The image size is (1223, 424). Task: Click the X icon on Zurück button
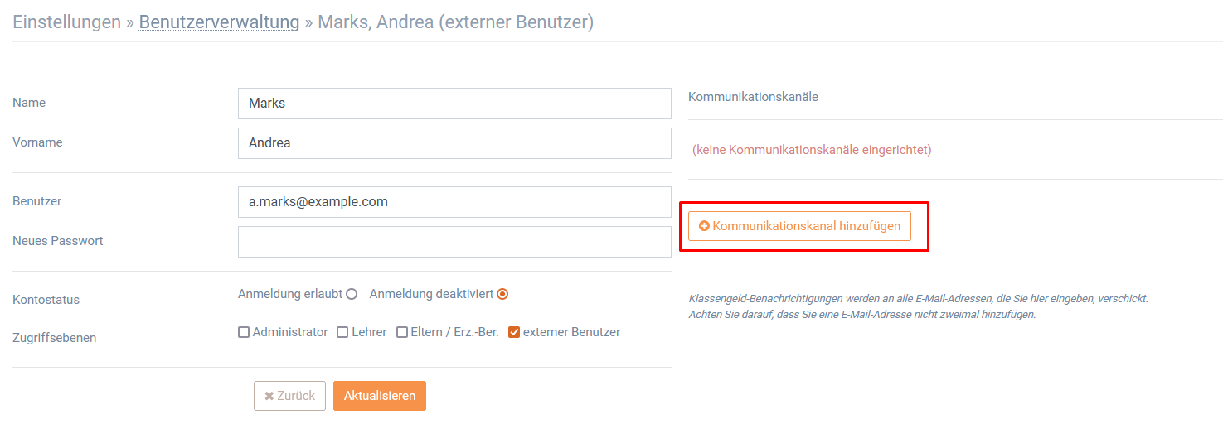(x=269, y=397)
